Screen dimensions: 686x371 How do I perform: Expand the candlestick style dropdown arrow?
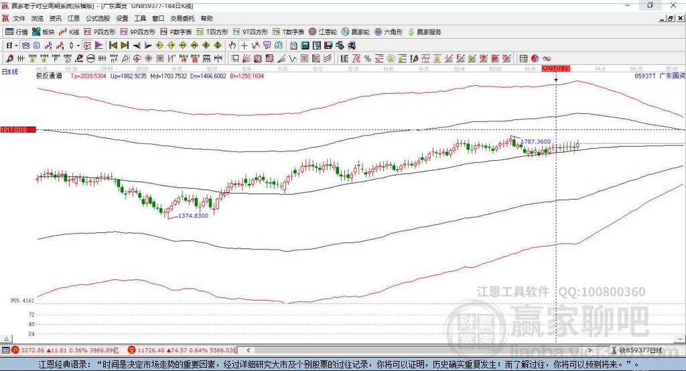tap(78, 46)
